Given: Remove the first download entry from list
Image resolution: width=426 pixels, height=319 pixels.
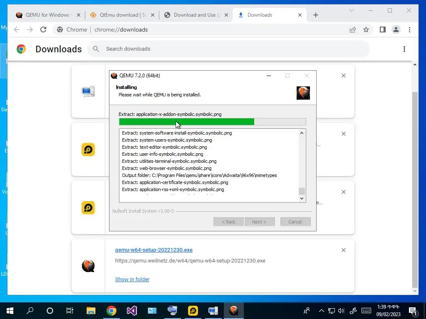Looking at the screenshot, I should pos(343,76).
